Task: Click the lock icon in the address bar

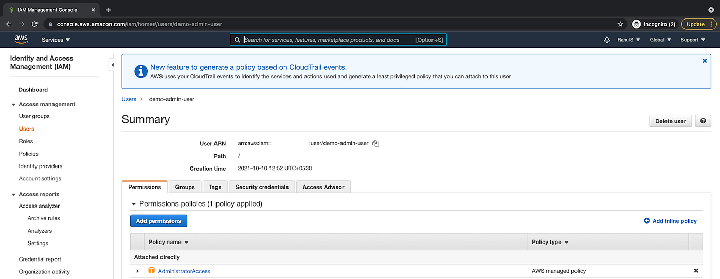Action: (50, 24)
